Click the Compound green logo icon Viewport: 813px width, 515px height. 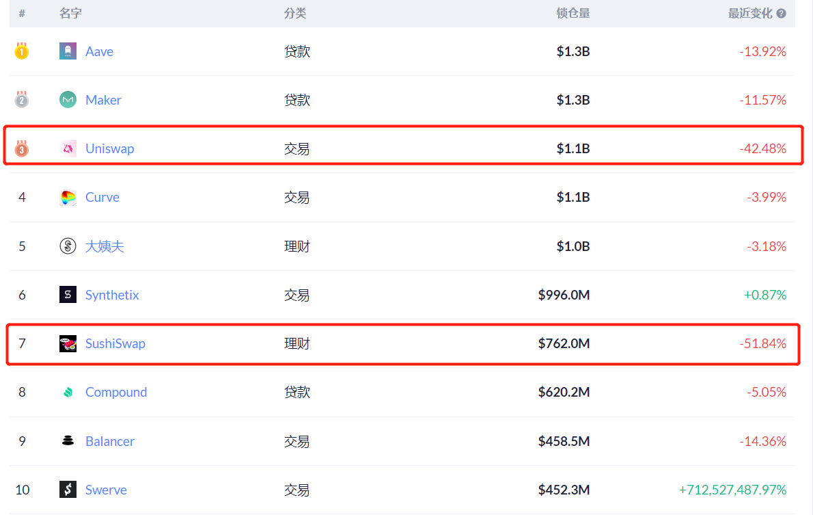coord(68,393)
